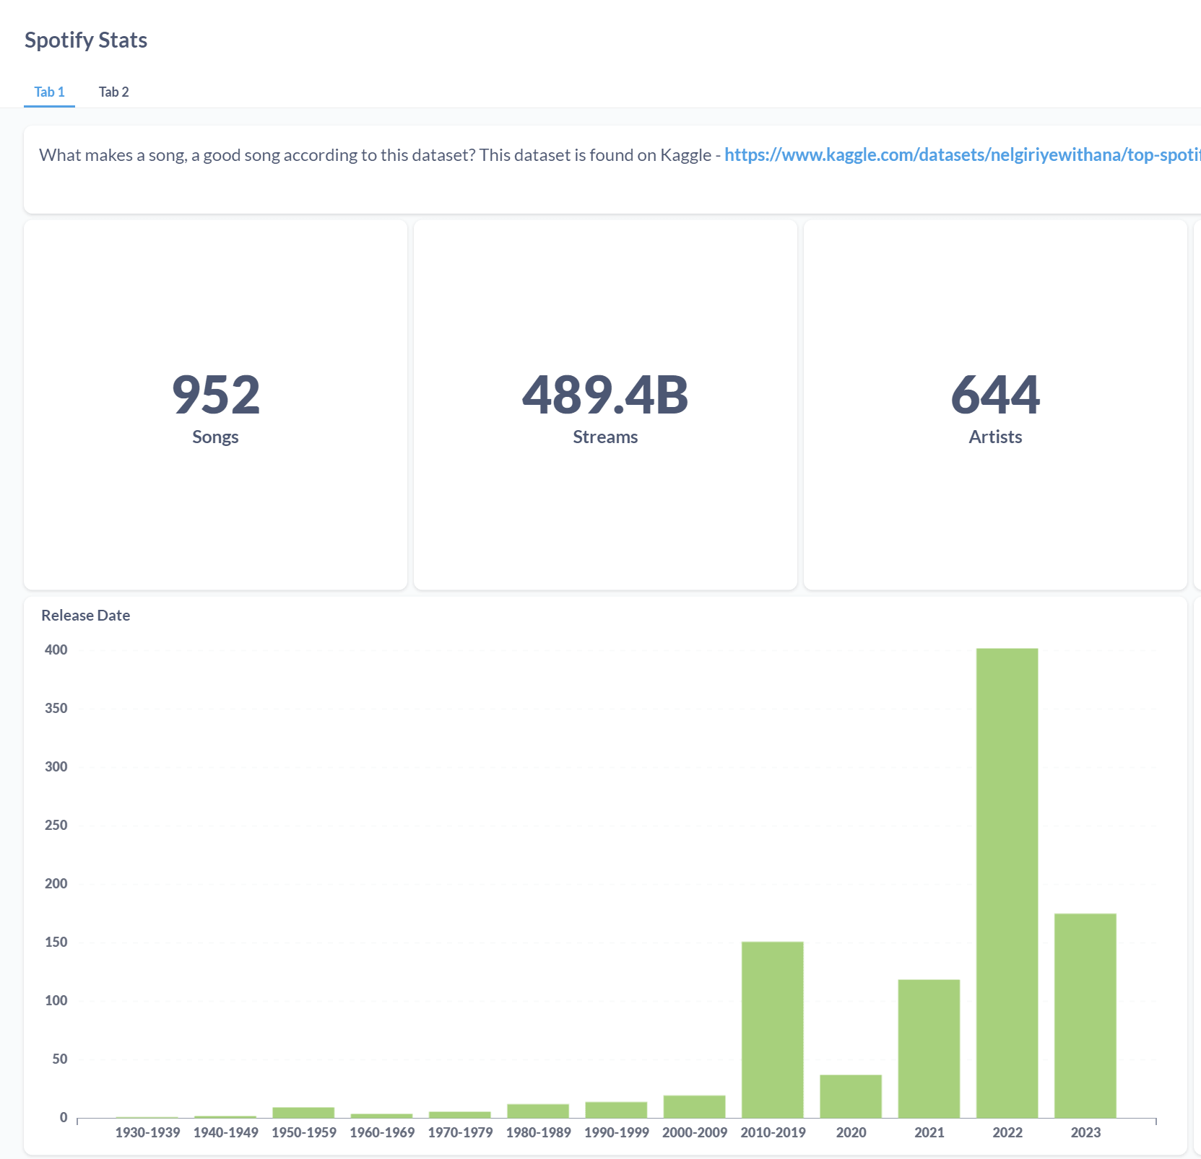Image resolution: width=1201 pixels, height=1159 pixels.
Task: Click the 2022 bar in the chart
Action: [x=1007, y=883]
